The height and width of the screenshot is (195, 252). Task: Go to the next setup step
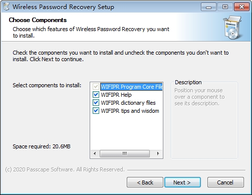pos(182,182)
